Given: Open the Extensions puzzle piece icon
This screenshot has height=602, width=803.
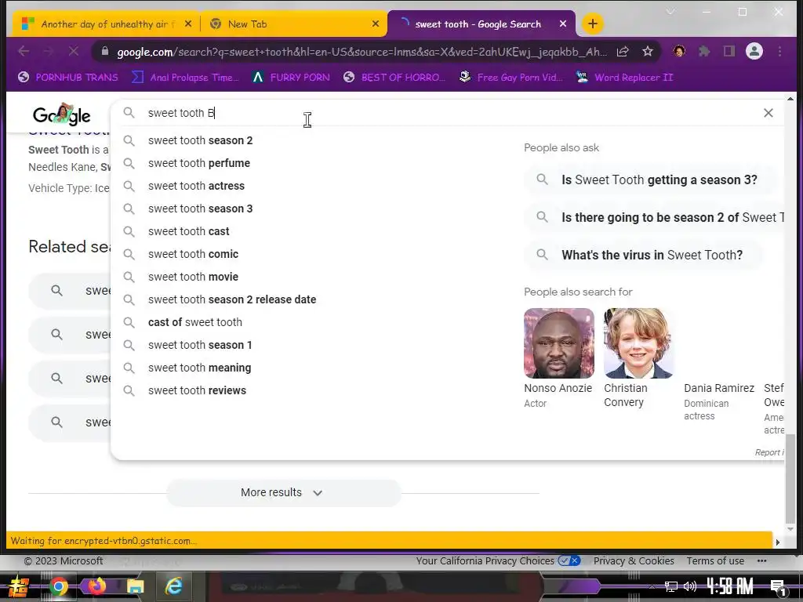Looking at the screenshot, I should click(704, 51).
